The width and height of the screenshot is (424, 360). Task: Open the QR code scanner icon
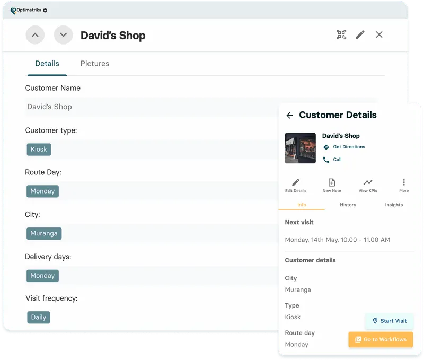pos(341,34)
